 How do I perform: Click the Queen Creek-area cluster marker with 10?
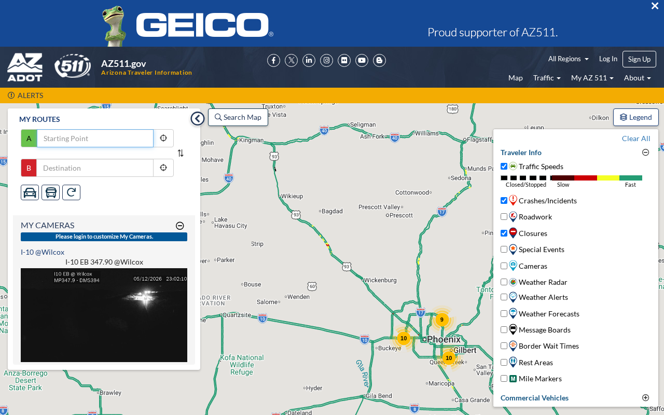[x=449, y=358]
